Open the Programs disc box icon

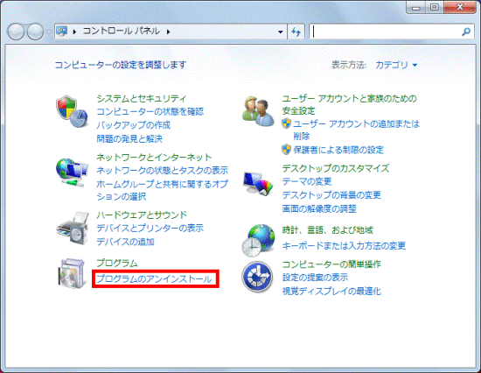click(72, 273)
